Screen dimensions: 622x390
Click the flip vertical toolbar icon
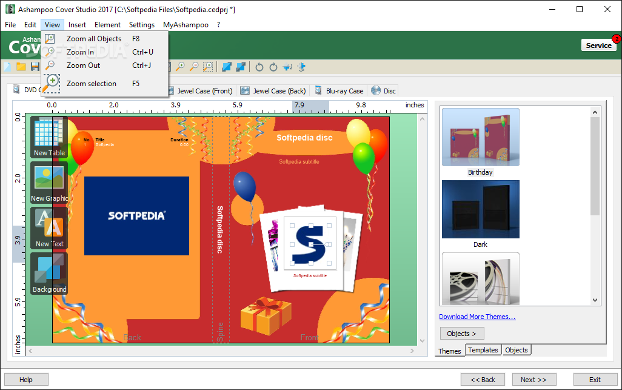[301, 67]
